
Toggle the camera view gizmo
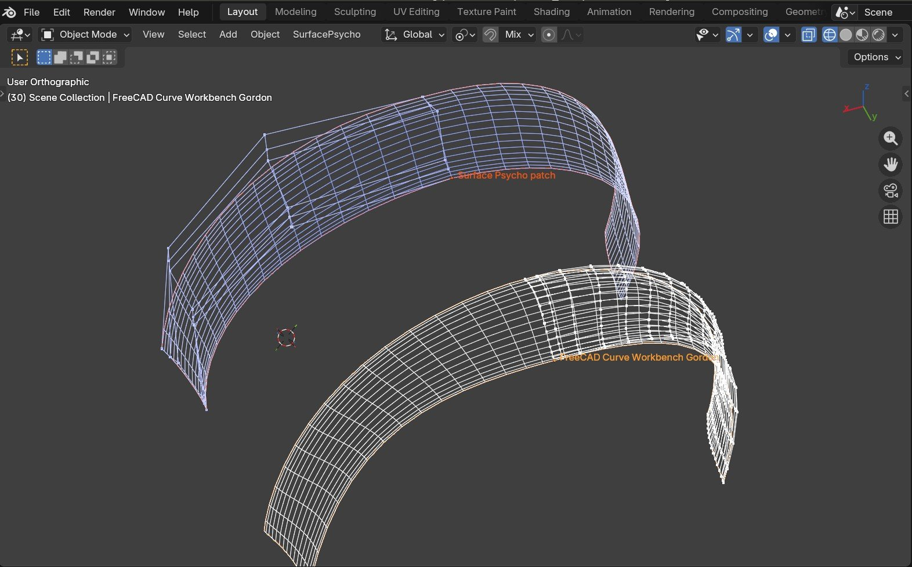[891, 191]
